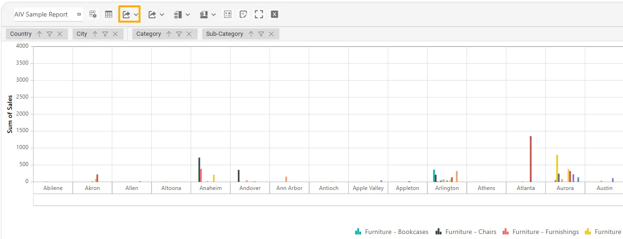Click the 4000 y-axis value
Screen dimensions: 623x239
(x=22, y=46)
